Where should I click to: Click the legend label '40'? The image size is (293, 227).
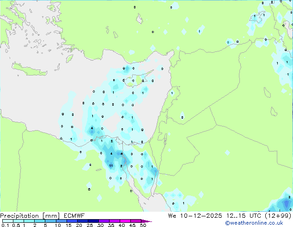(122, 225)
